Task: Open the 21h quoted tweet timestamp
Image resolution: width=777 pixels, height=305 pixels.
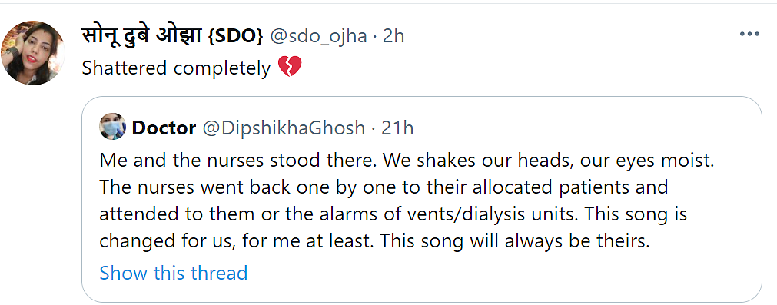Action: 397,128
